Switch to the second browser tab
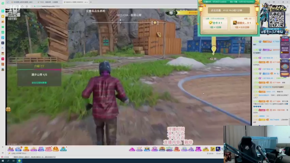 point(49,2)
